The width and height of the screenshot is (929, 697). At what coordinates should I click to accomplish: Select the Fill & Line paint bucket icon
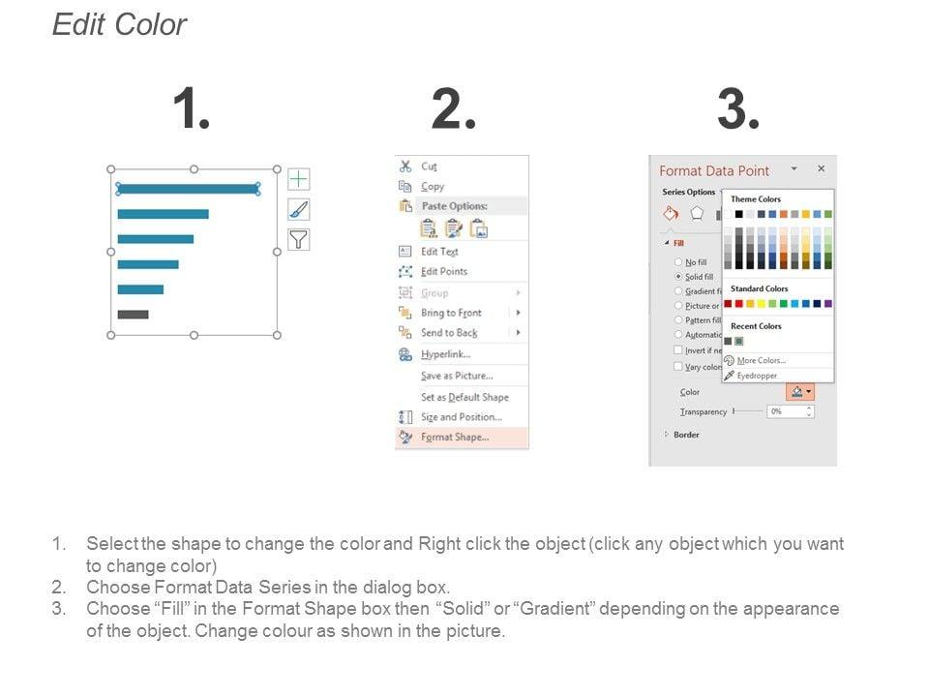(x=670, y=213)
